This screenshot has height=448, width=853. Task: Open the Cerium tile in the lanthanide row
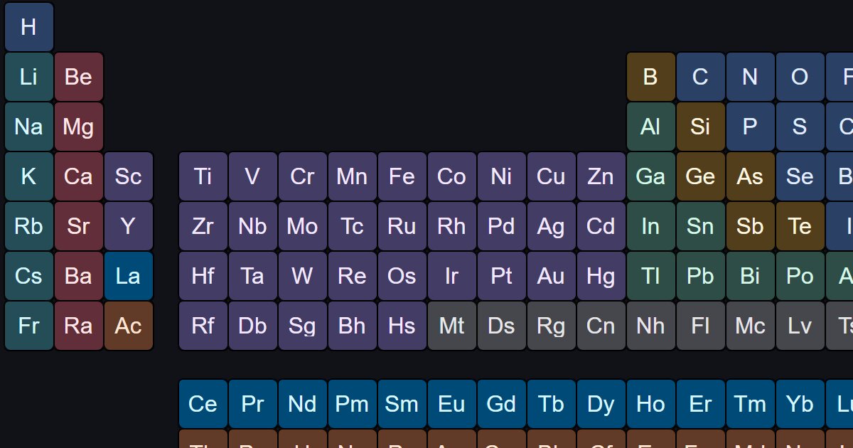tap(203, 404)
